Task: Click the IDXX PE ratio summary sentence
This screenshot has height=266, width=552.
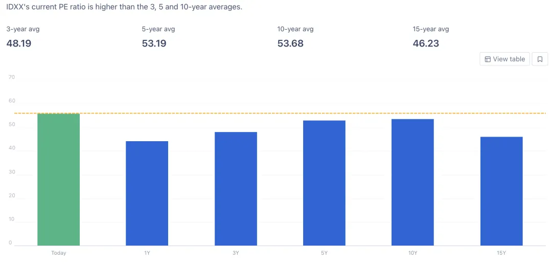Action: coord(124,7)
